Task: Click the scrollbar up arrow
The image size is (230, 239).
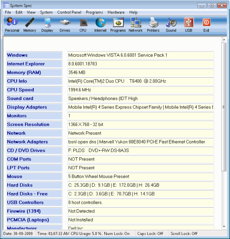Action: [x=224, y=40]
